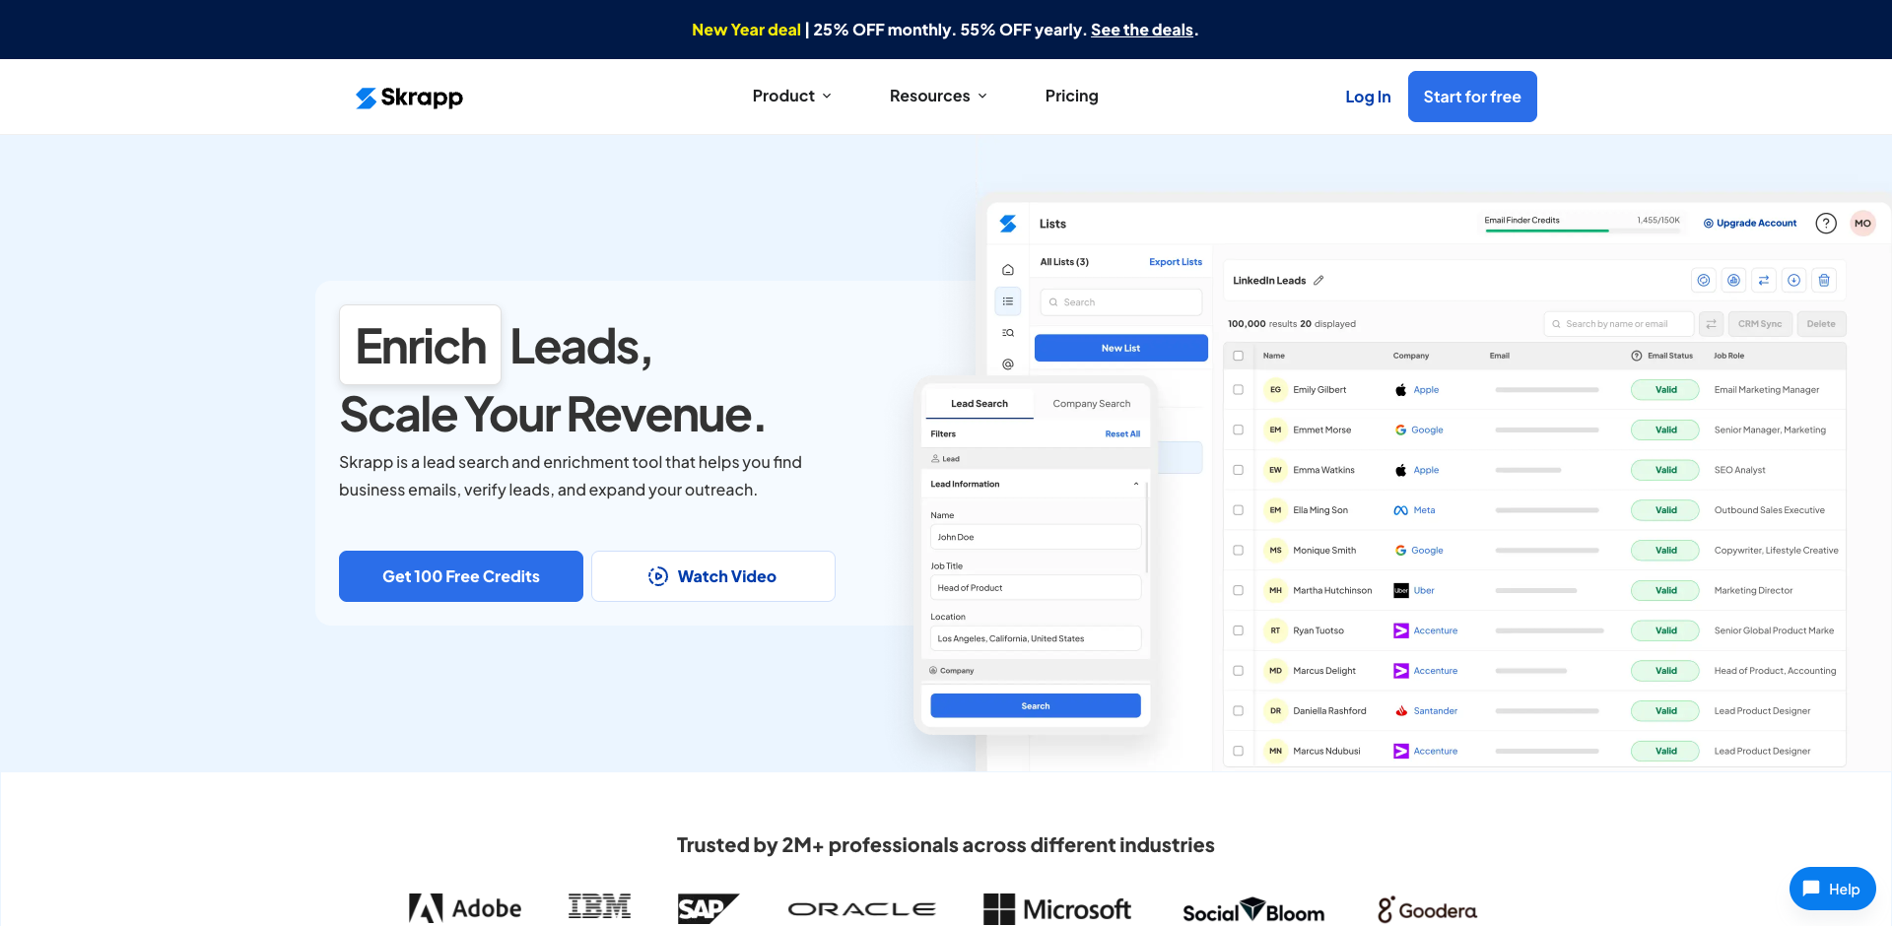Click the question mark help icon

click(x=1826, y=224)
